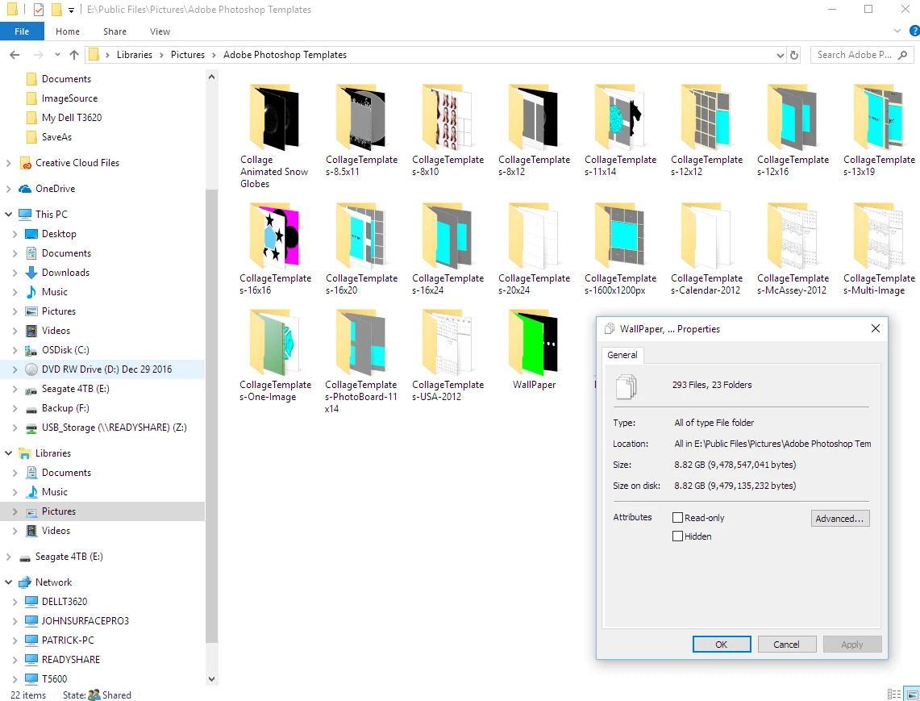Collapse the Libraries tree node
The height and width of the screenshot is (701, 920).
point(8,453)
